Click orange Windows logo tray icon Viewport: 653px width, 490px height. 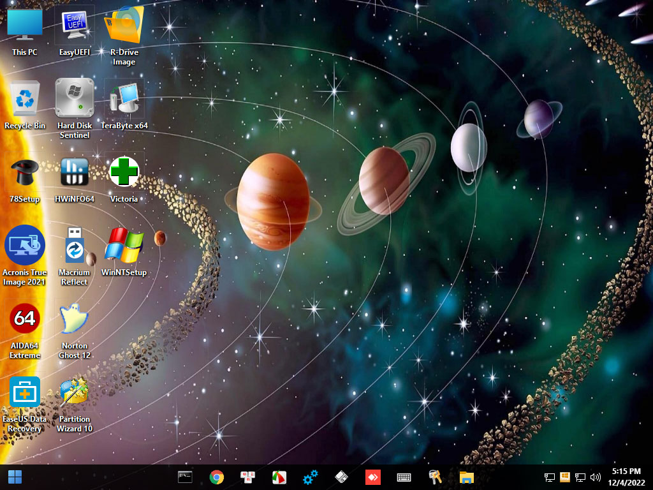[565, 477]
